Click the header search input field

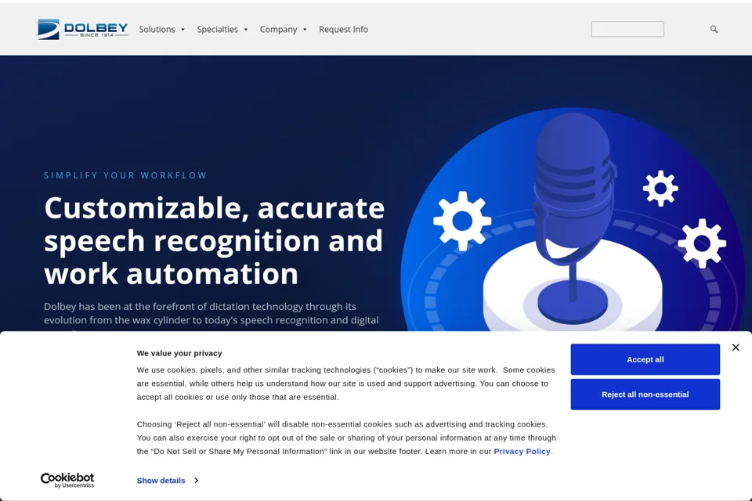[x=627, y=29]
